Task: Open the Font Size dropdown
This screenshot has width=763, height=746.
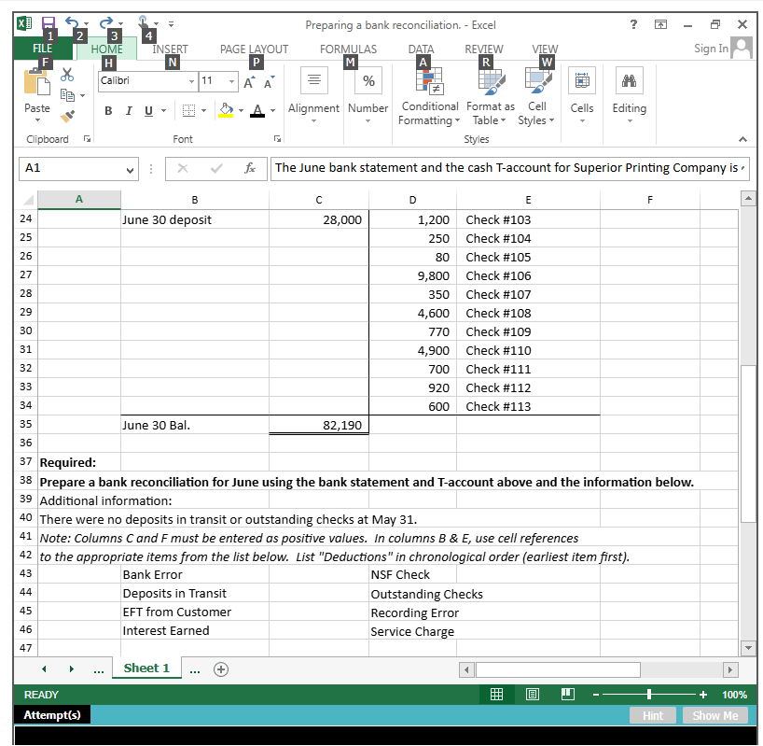Action: 232,80
